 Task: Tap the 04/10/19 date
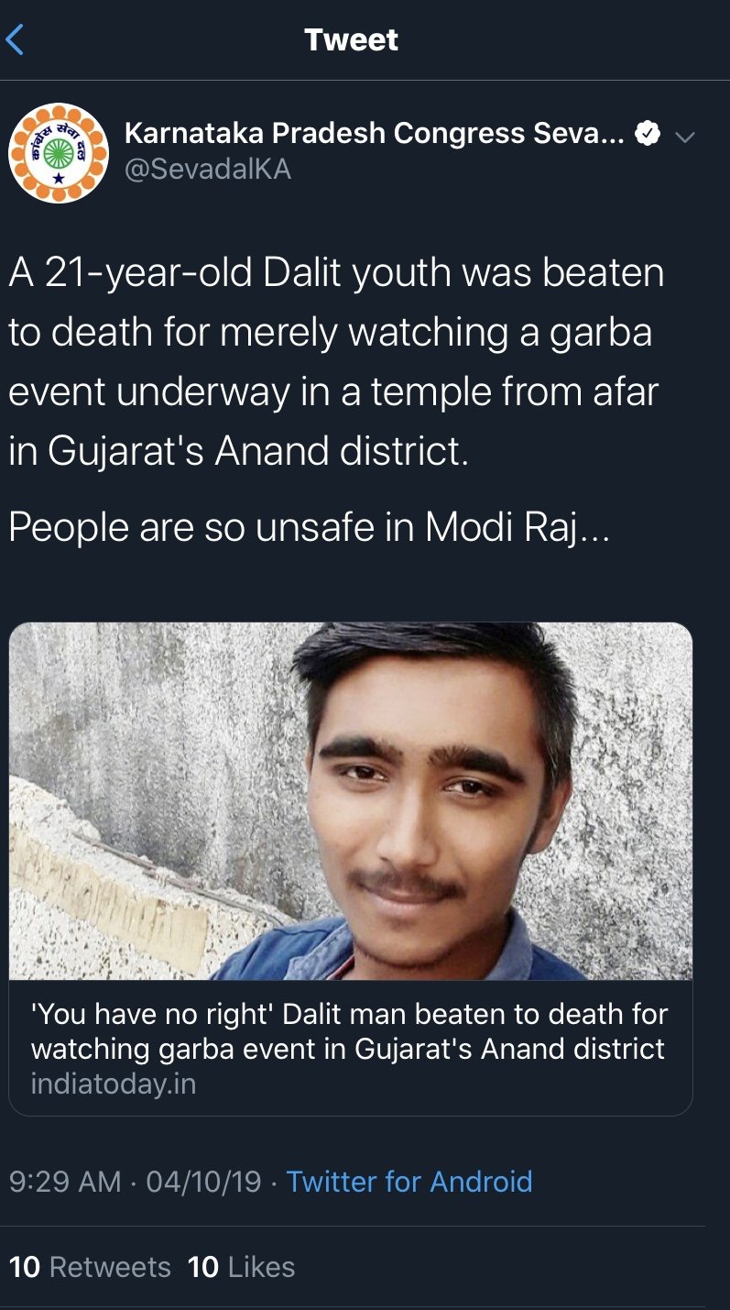(x=204, y=1181)
